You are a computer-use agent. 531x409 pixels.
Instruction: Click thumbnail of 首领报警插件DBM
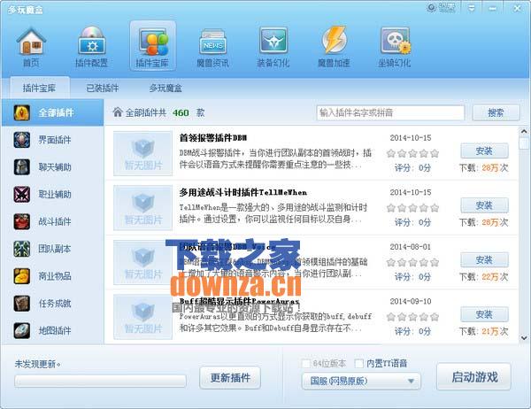coord(142,153)
